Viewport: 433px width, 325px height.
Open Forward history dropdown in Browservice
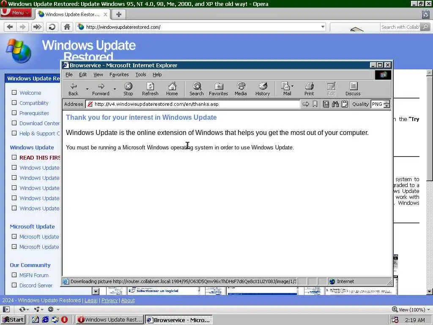[115, 89]
